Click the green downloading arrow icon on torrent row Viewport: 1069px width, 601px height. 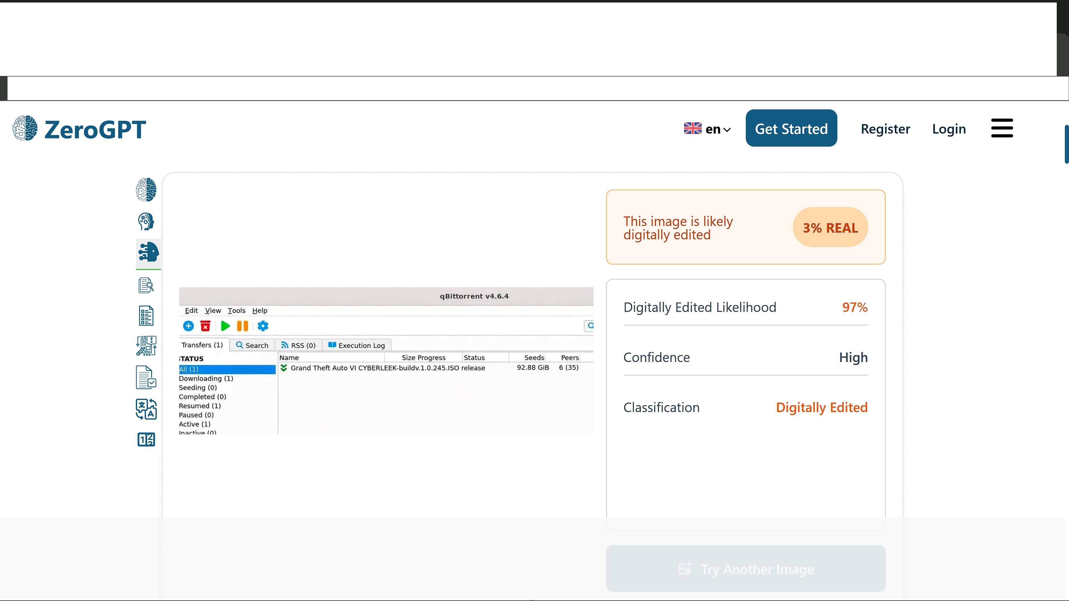click(284, 368)
